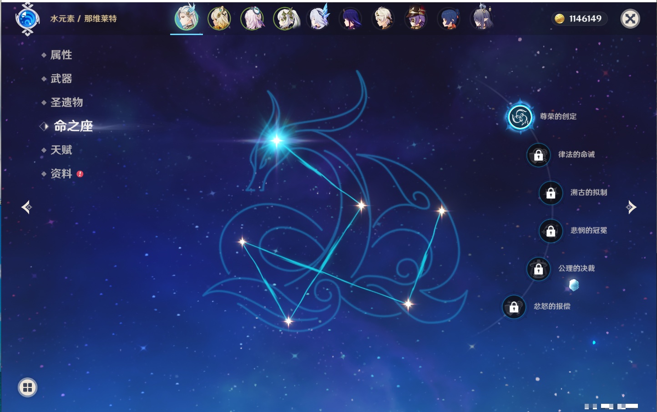Click the lock icon beside 公理的决裁

click(538, 269)
